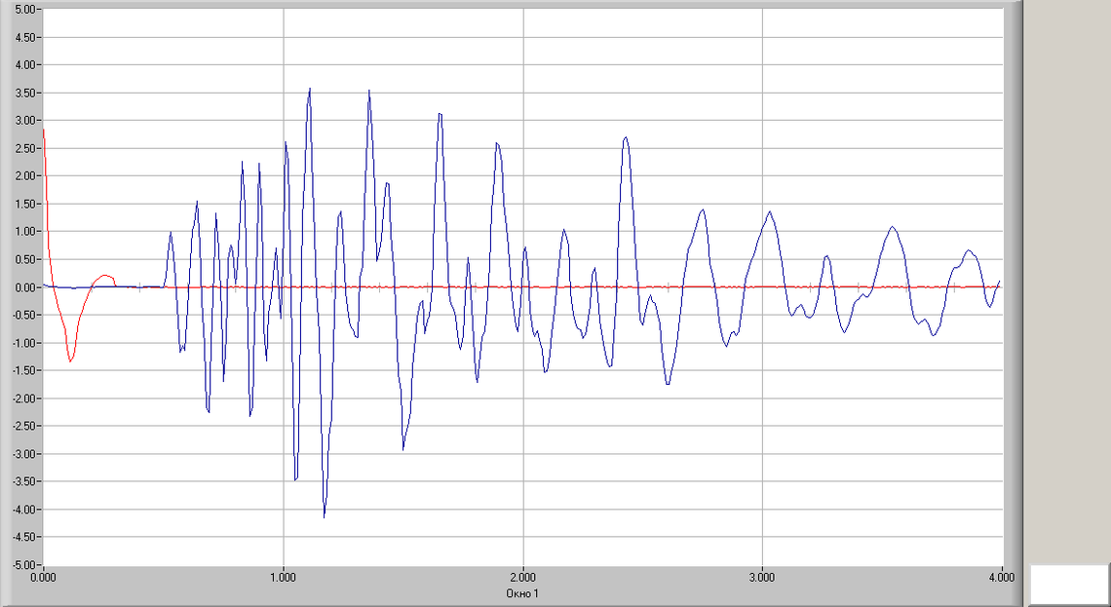Click the y-axis label -4.50

point(22,537)
